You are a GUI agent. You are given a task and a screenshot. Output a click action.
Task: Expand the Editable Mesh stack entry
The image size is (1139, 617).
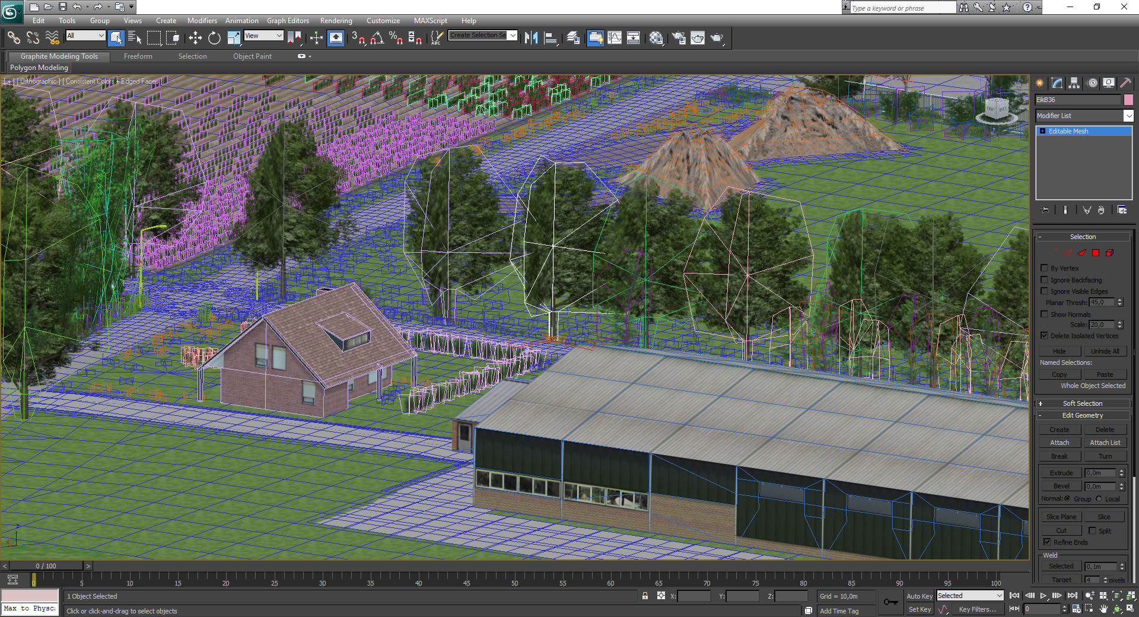1042,131
